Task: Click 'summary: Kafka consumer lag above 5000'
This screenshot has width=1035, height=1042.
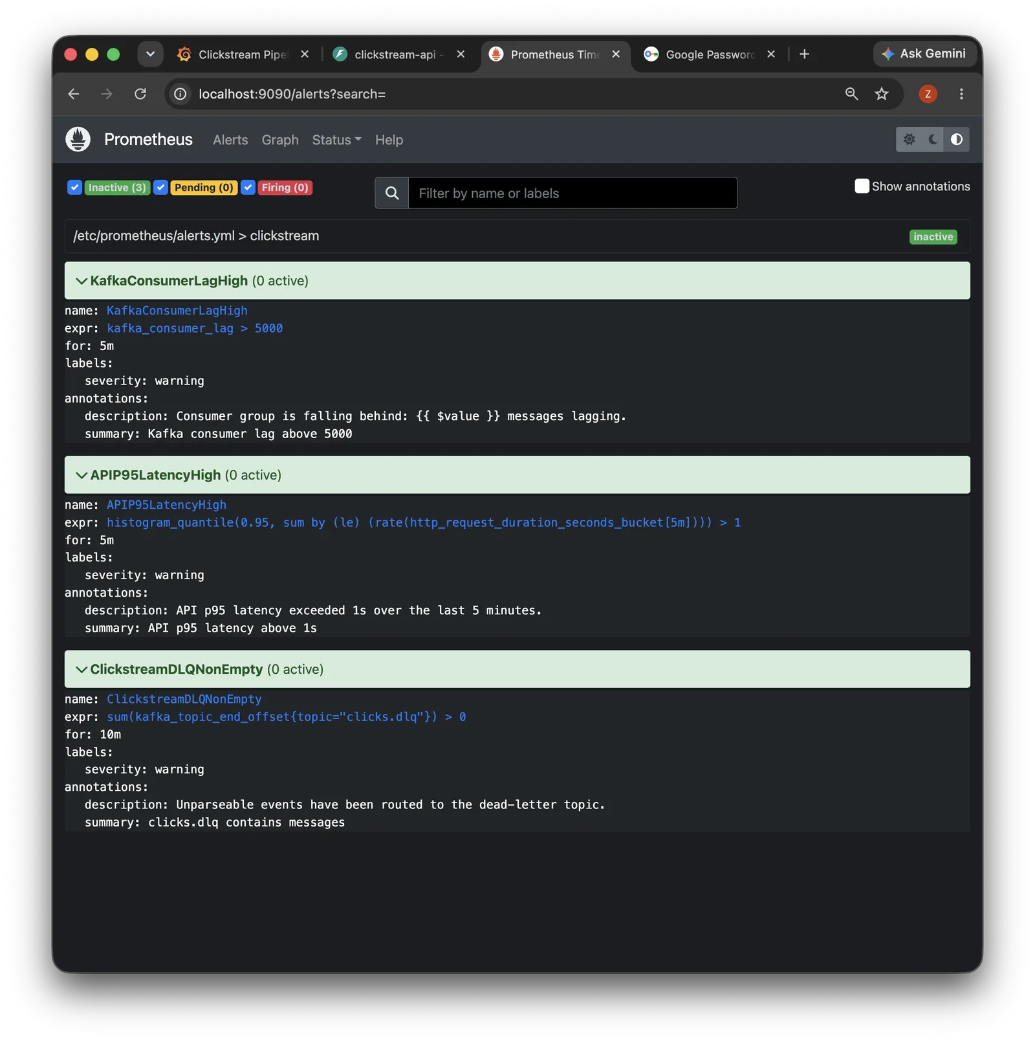Action: 218,434
